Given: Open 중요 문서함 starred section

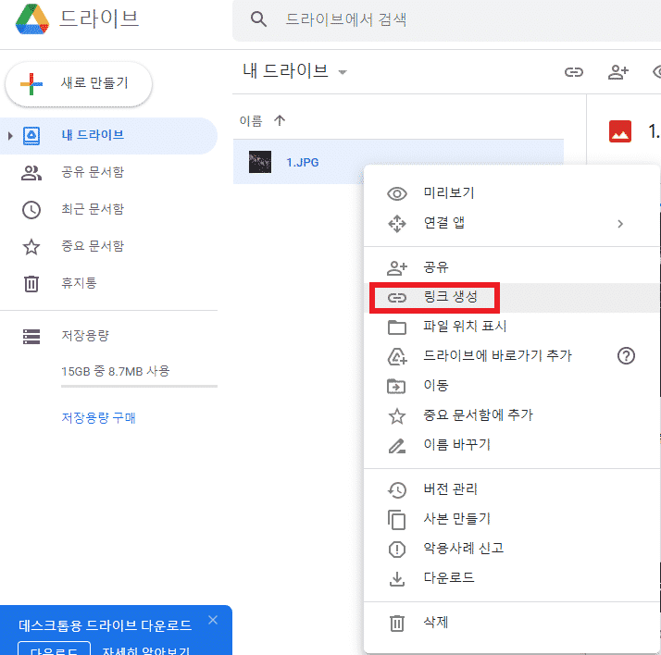Looking at the screenshot, I should pyautogui.click(x=92, y=246).
